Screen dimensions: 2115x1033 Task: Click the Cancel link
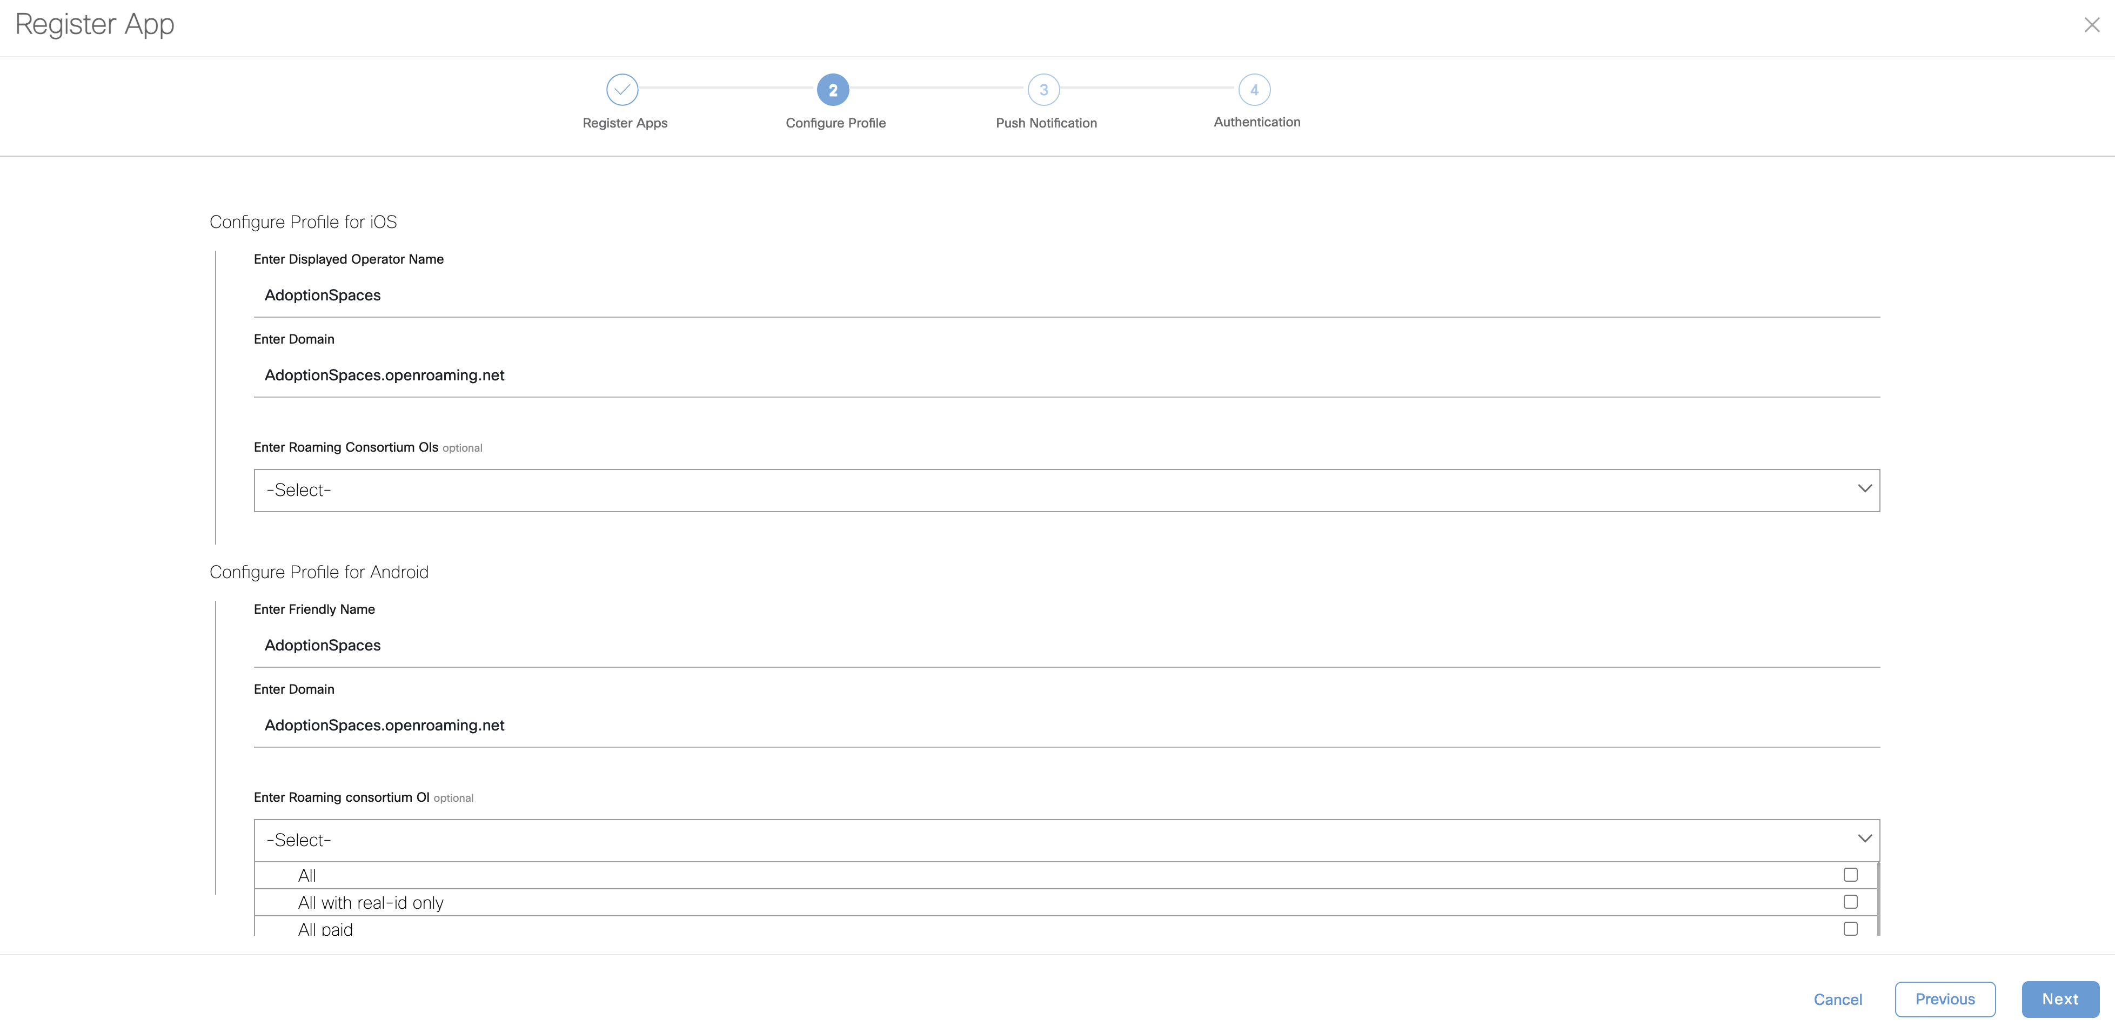1837,1000
